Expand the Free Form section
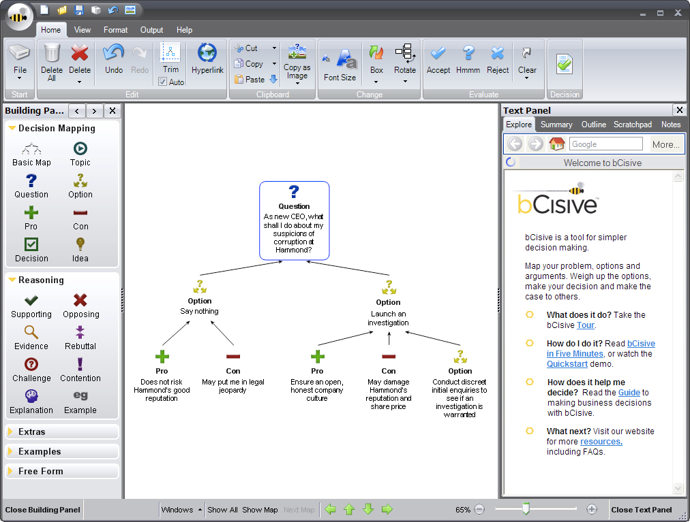The height and width of the screenshot is (522, 690). pos(62,471)
